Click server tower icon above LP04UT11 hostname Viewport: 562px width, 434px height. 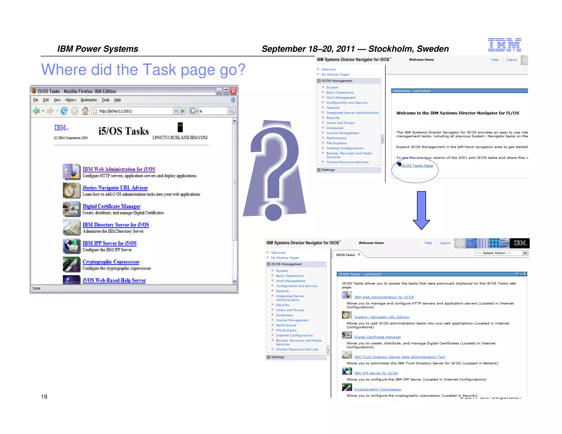tap(180, 127)
